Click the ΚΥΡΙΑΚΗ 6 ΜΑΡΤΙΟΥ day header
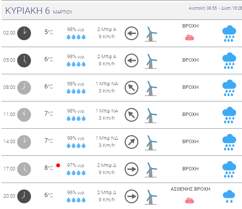 click(39, 11)
